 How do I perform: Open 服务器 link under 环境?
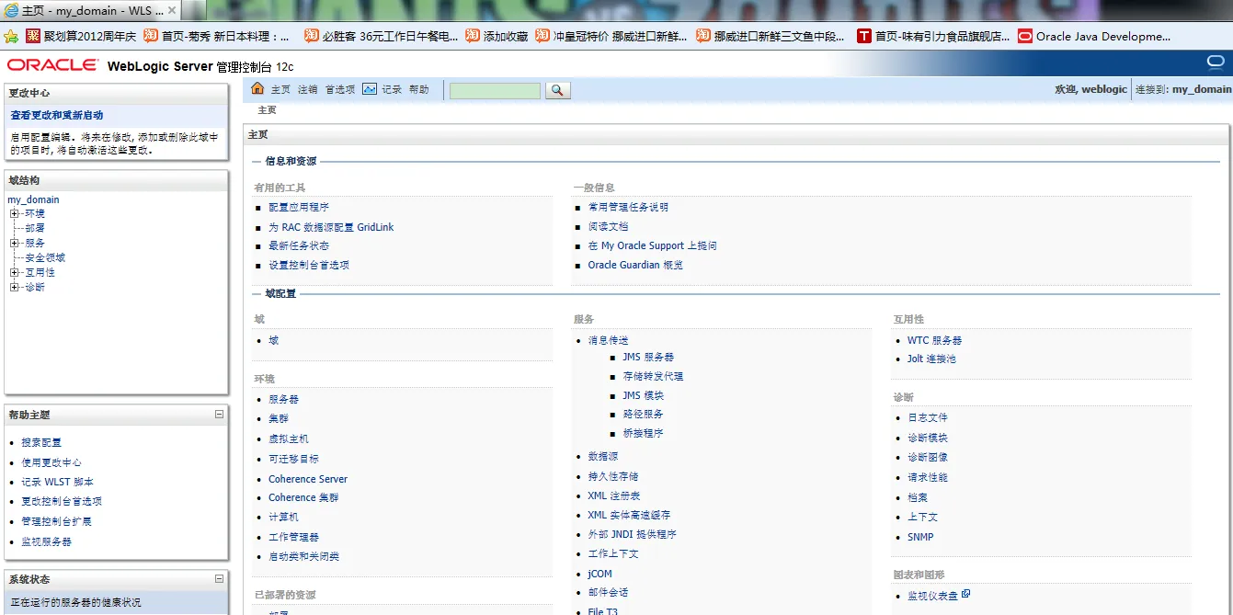[x=284, y=400]
